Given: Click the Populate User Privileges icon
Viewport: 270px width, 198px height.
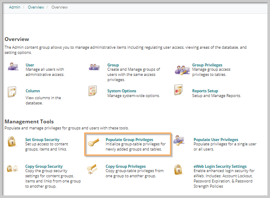Looking at the screenshot, I should click(x=179, y=141).
